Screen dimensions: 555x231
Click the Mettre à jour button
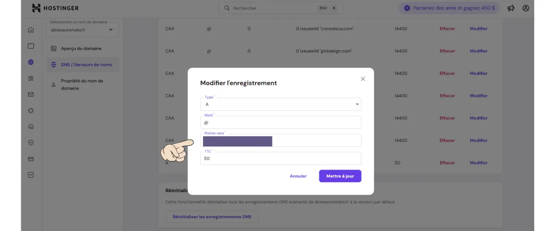(340, 176)
